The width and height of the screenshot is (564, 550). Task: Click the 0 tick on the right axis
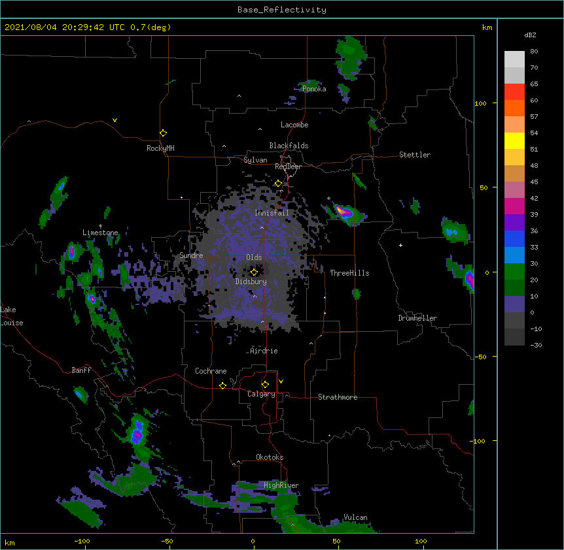[x=487, y=272]
